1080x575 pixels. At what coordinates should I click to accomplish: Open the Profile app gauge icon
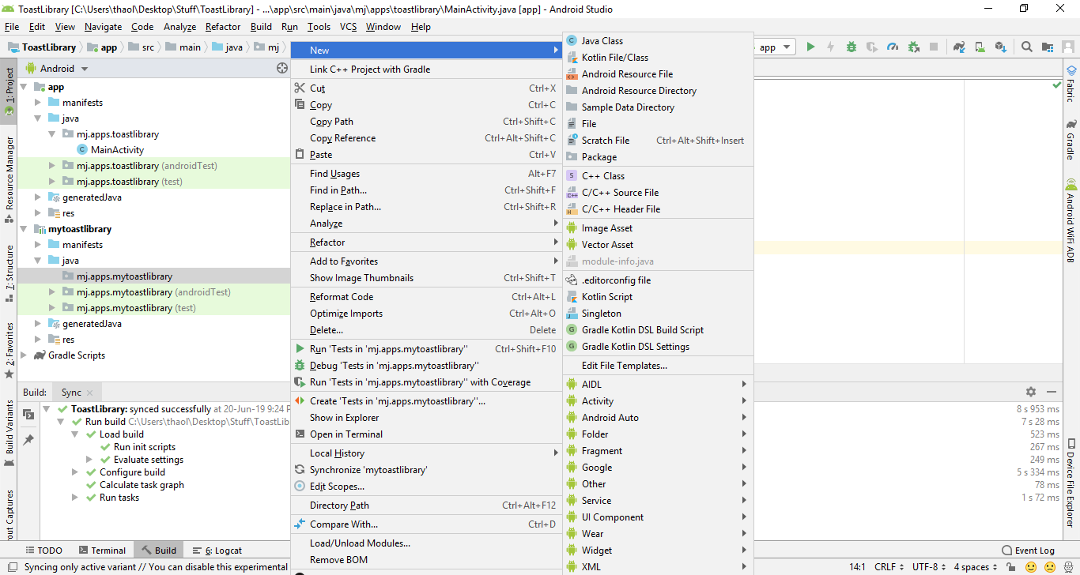pyautogui.click(x=893, y=47)
